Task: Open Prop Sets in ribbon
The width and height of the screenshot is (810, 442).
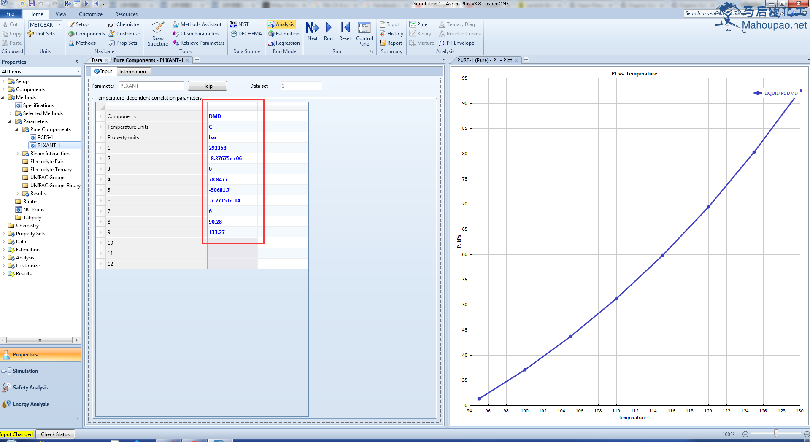Action: (123, 43)
